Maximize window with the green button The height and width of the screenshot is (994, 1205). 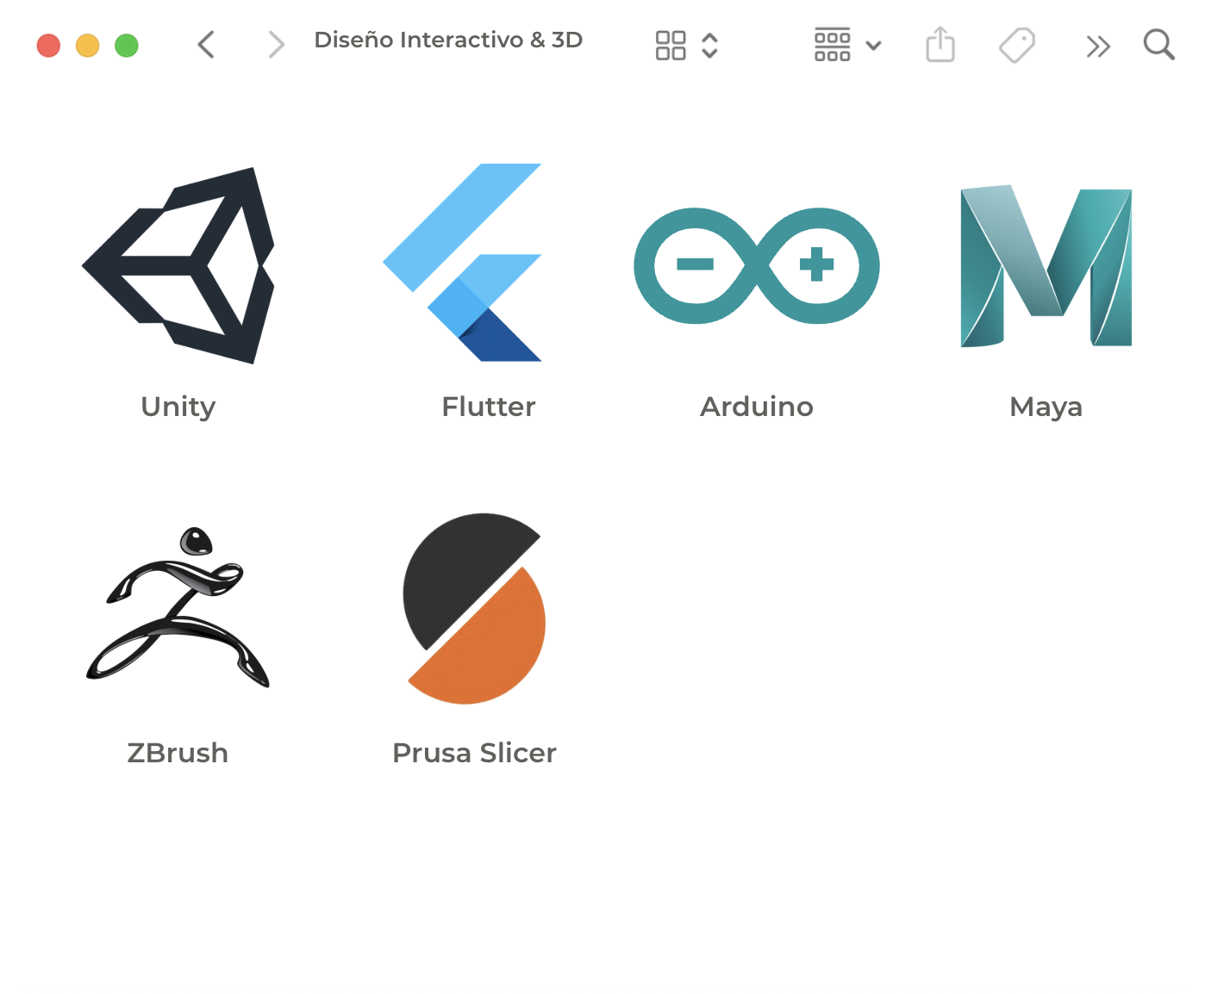point(127,46)
